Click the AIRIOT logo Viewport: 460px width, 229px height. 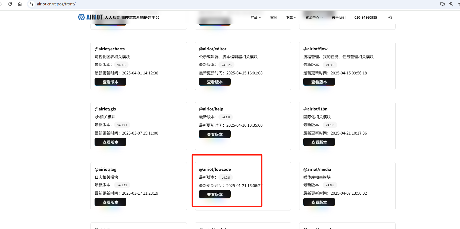(90, 17)
